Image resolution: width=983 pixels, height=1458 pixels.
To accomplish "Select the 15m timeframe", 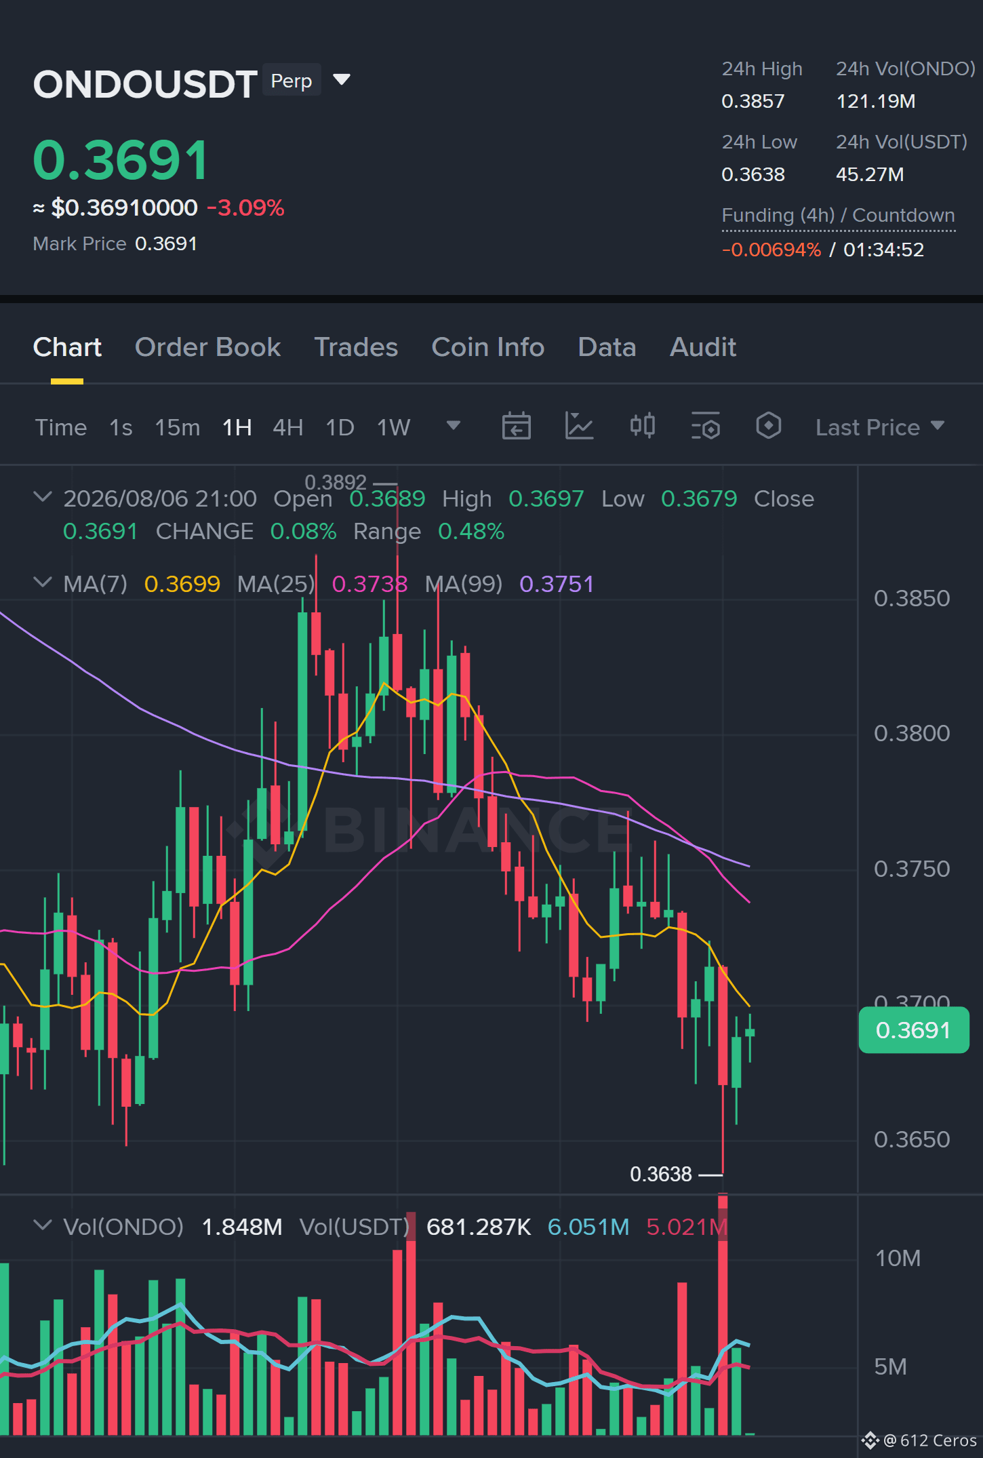I will 178,427.
